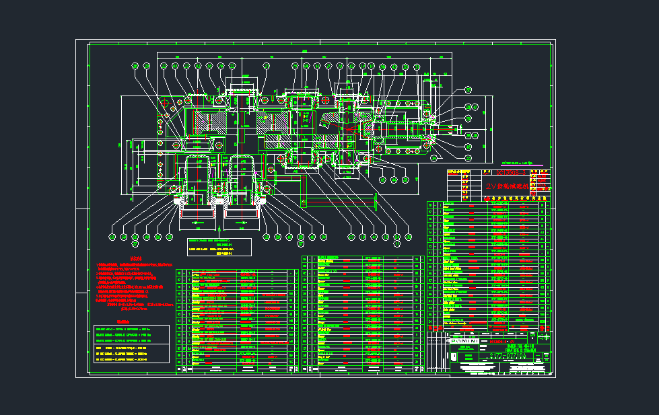The image size is (659, 415).
Task: Click the leftmost callout balloon in the top row
Action: coord(135,66)
